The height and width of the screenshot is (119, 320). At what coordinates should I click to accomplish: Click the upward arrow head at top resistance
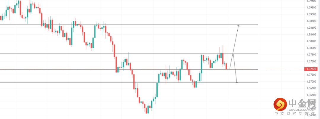tap(239, 26)
